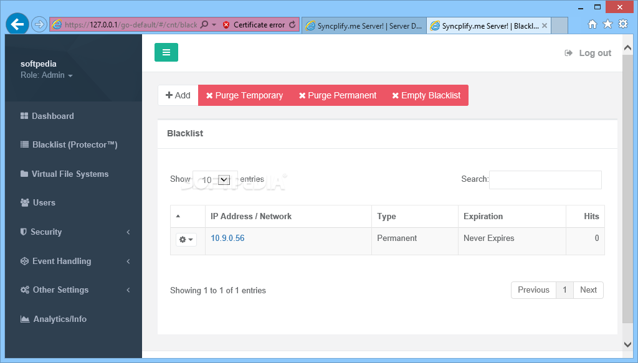Click the Search input field

pyautogui.click(x=545, y=180)
